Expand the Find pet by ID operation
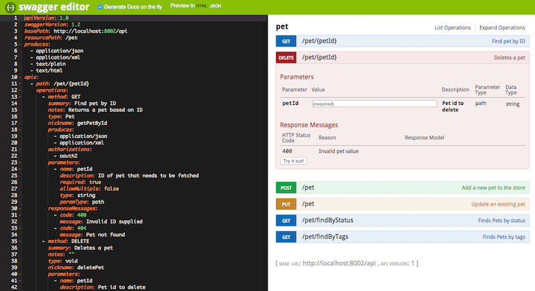535x291 pixels. click(508, 41)
